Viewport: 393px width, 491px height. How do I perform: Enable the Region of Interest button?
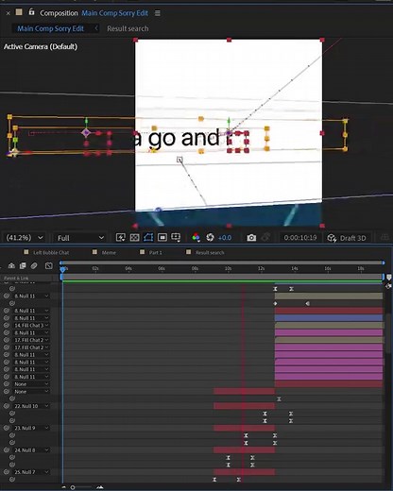pos(162,237)
